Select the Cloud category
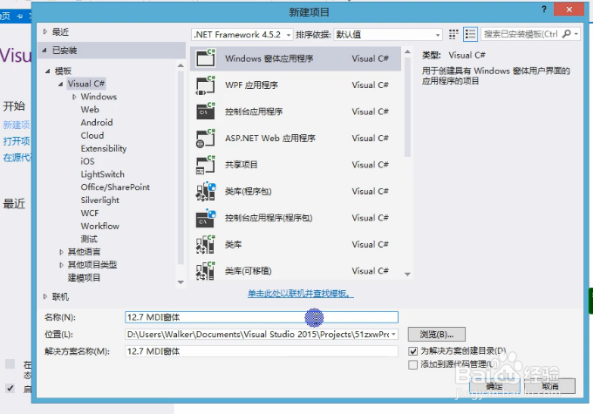The height and width of the screenshot is (414, 593). pos(92,135)
